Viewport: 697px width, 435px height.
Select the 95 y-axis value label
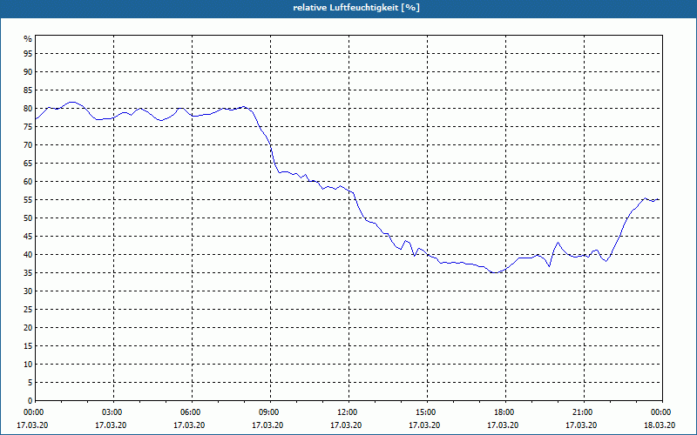tap(28, 53)
